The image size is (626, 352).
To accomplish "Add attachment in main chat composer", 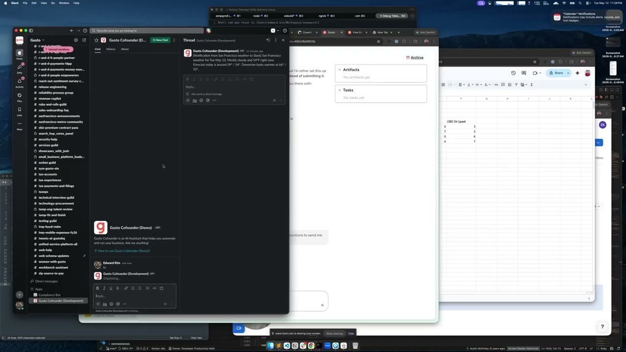I will [98, 304].
